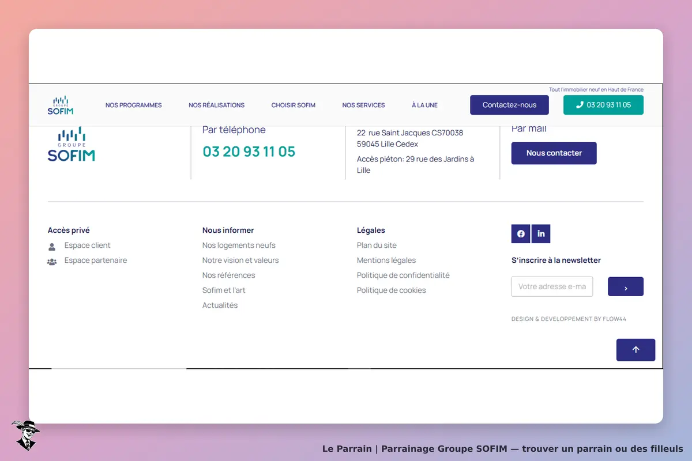Image resolution: width=692 pixels, height=461 pixels.
Task: Select Choisir Sofim in the navigation
Action: [x=294, y=105]
